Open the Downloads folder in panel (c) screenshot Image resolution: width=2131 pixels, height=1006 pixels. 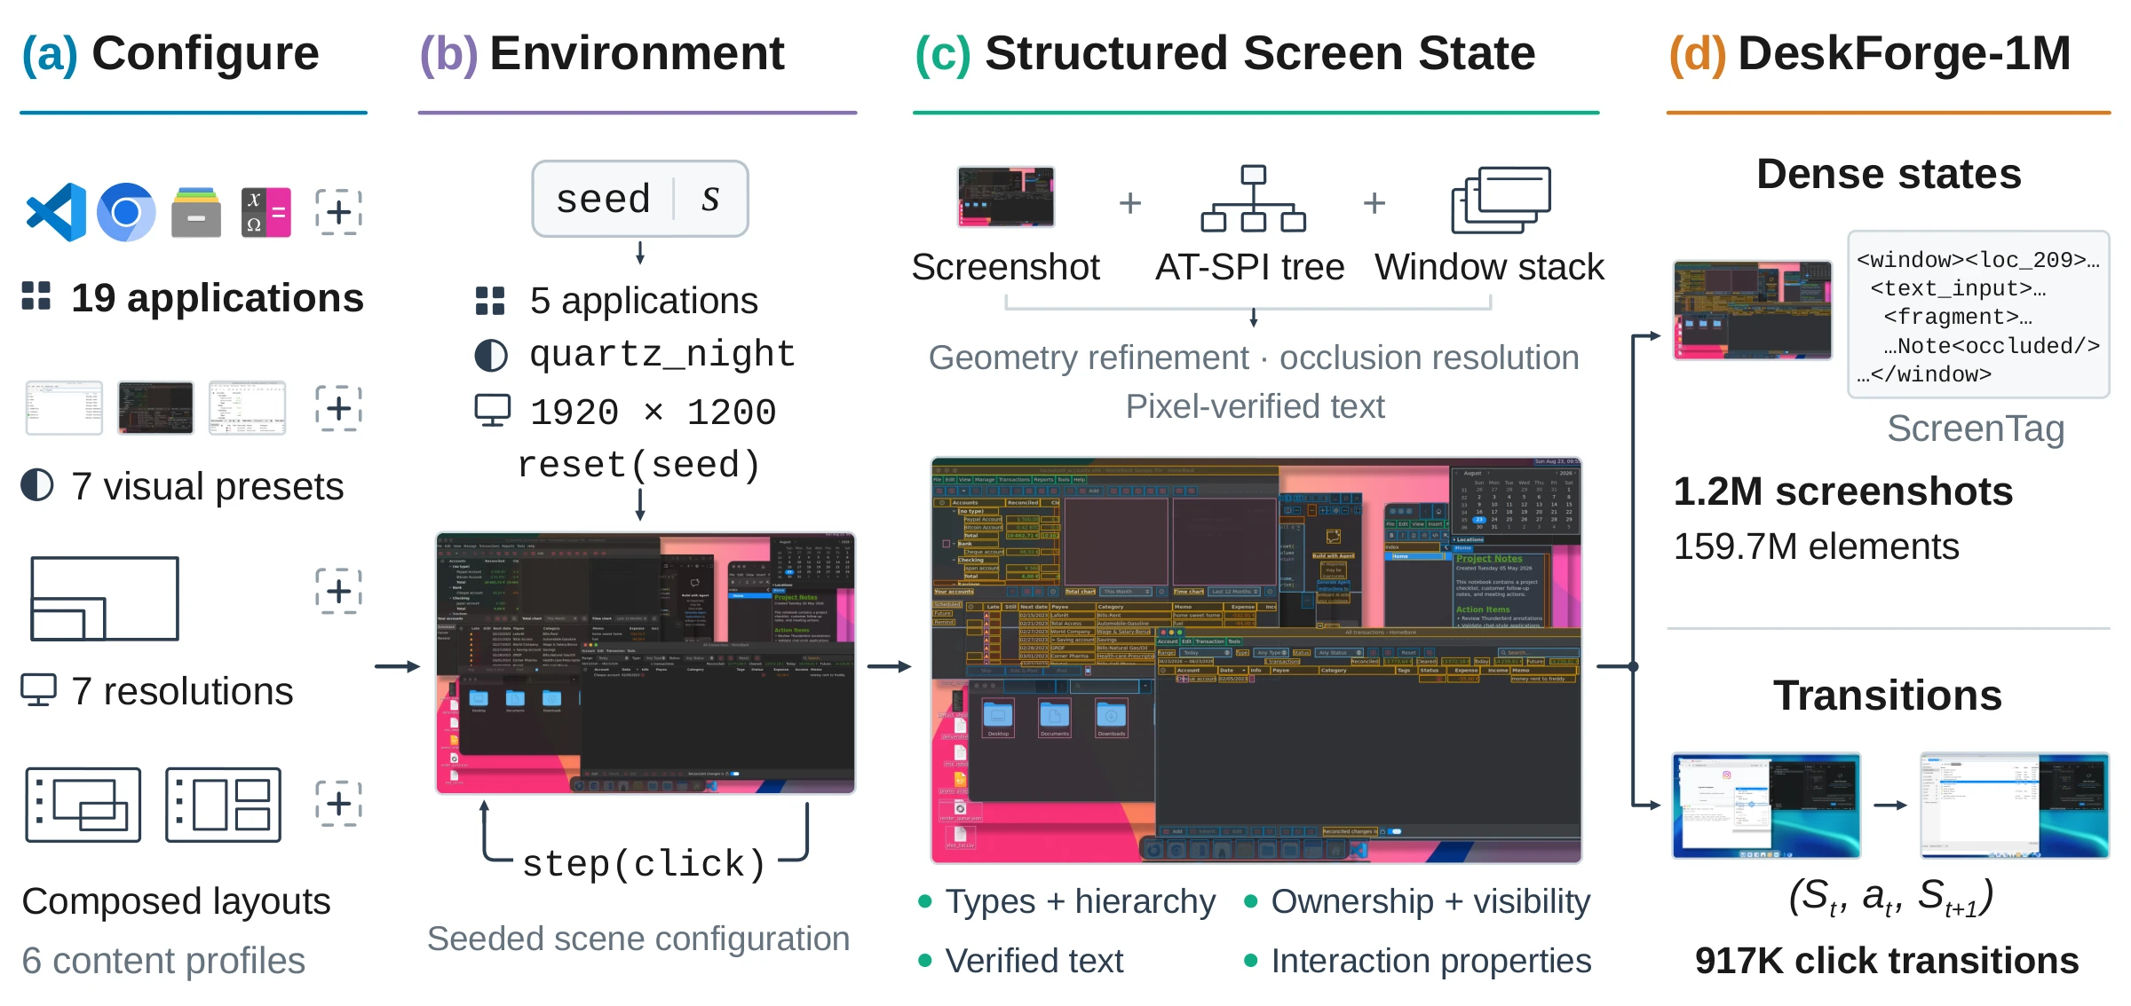(1112, 718)
